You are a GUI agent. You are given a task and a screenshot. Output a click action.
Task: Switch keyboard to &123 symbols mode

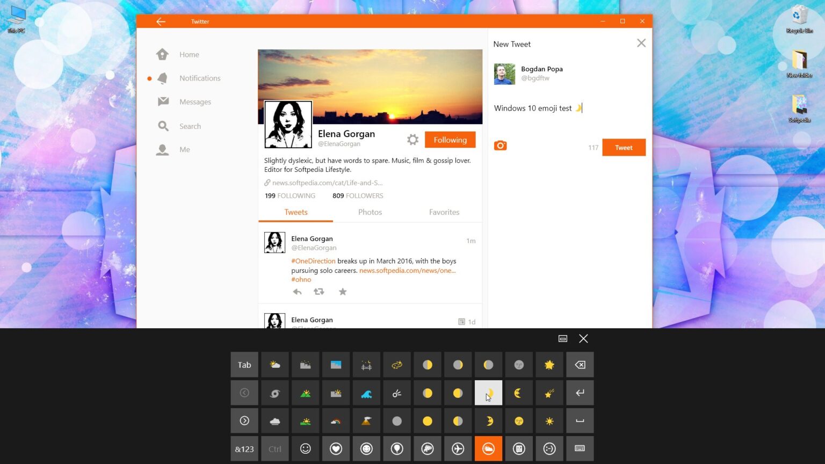[x=244, y=448]
